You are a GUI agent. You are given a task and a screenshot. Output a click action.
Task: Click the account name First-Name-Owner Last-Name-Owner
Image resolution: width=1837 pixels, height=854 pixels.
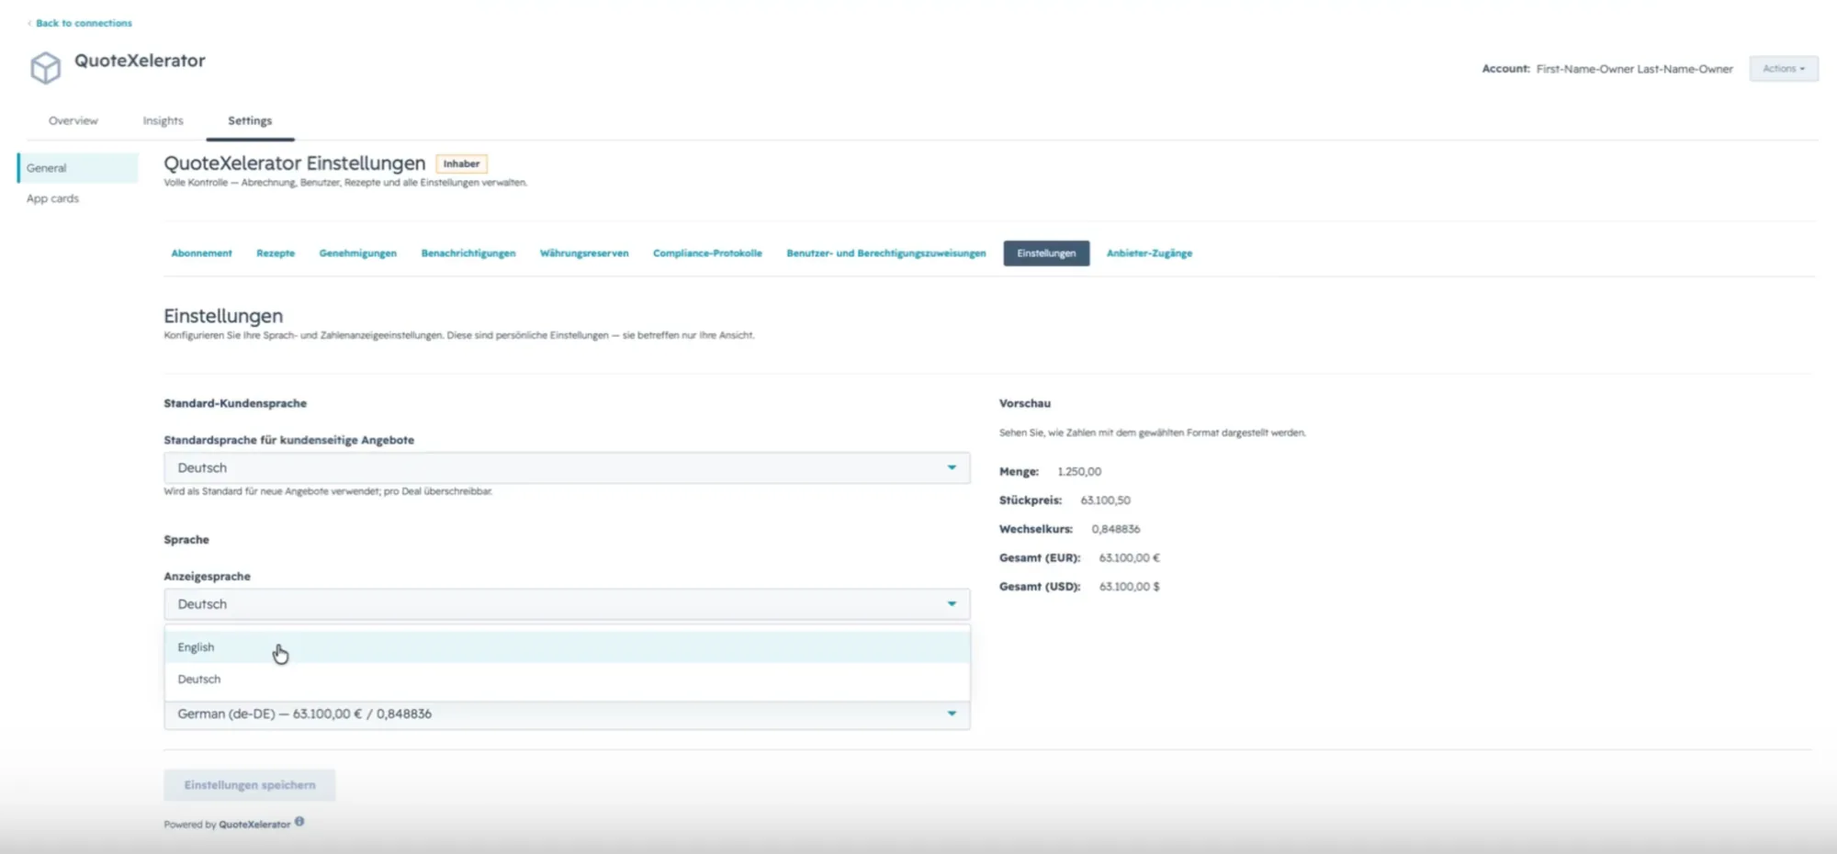1634,69
